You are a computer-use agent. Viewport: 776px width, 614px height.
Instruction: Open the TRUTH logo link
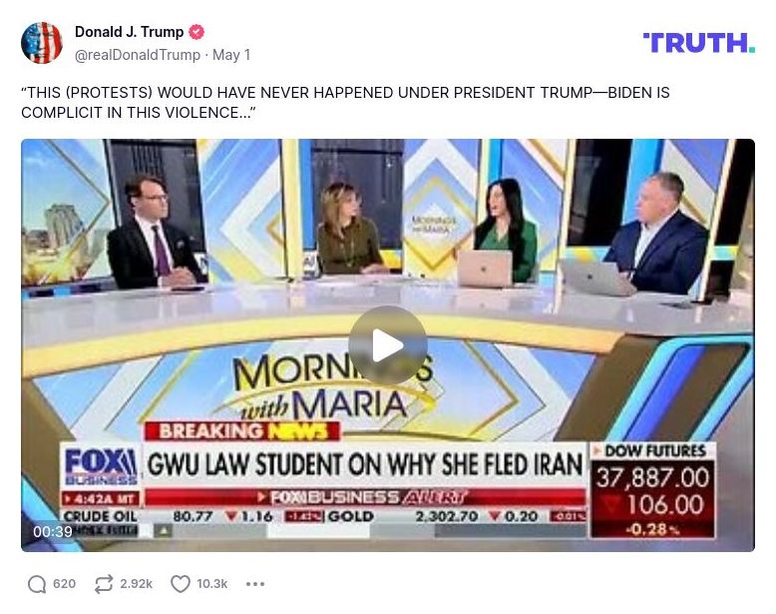[x=699, y=43]
